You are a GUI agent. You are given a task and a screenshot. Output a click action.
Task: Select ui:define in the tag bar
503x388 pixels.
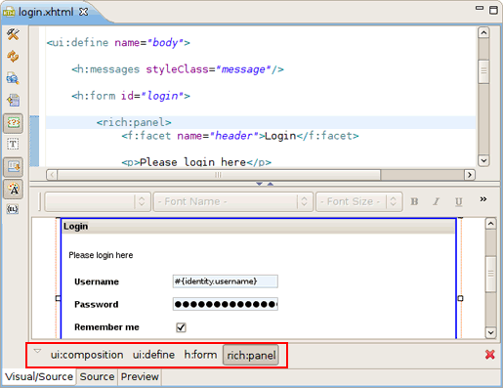(153, 355)
